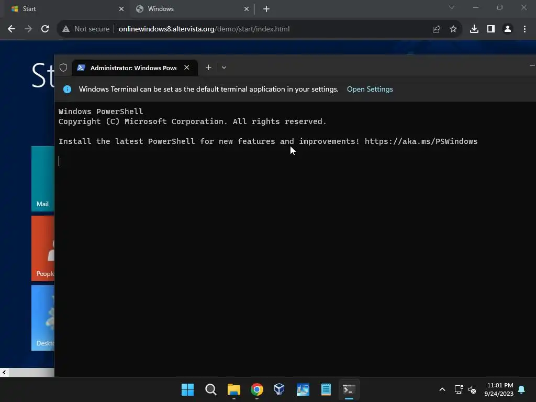Toggle Chrome side panel icon
This screenshot has height=402, width=536.
click(491, 29)
